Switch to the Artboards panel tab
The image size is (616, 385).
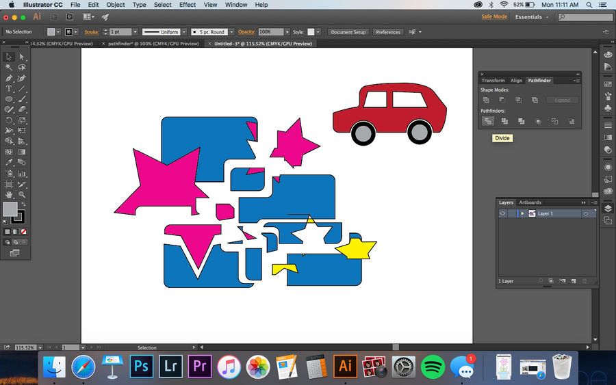(x=530, y=202)
